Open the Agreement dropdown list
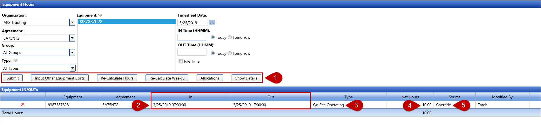Image resolution: width=541 pixels, height=125 pixels. (x=72, y=38)
